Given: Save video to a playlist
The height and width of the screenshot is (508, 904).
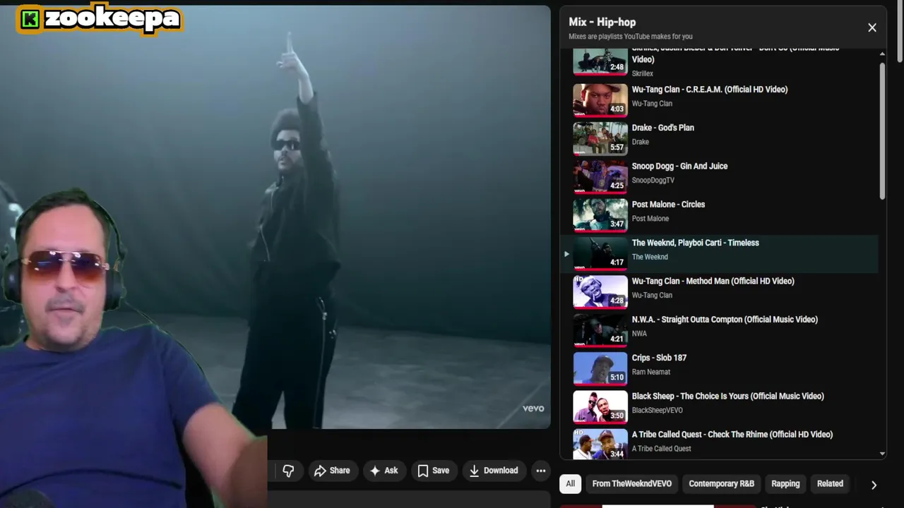Looking at the screenshot, I should point(433,471).
